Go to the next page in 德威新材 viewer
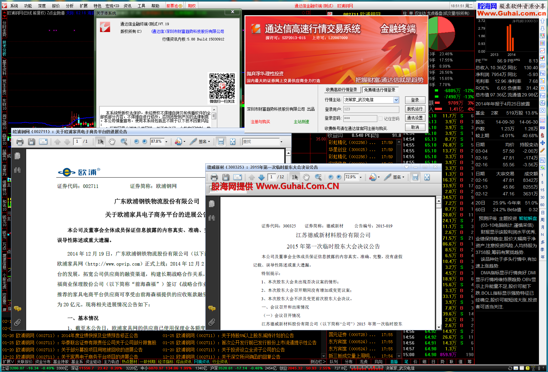This screenshot has height=372, width=548. pos(262,177)
